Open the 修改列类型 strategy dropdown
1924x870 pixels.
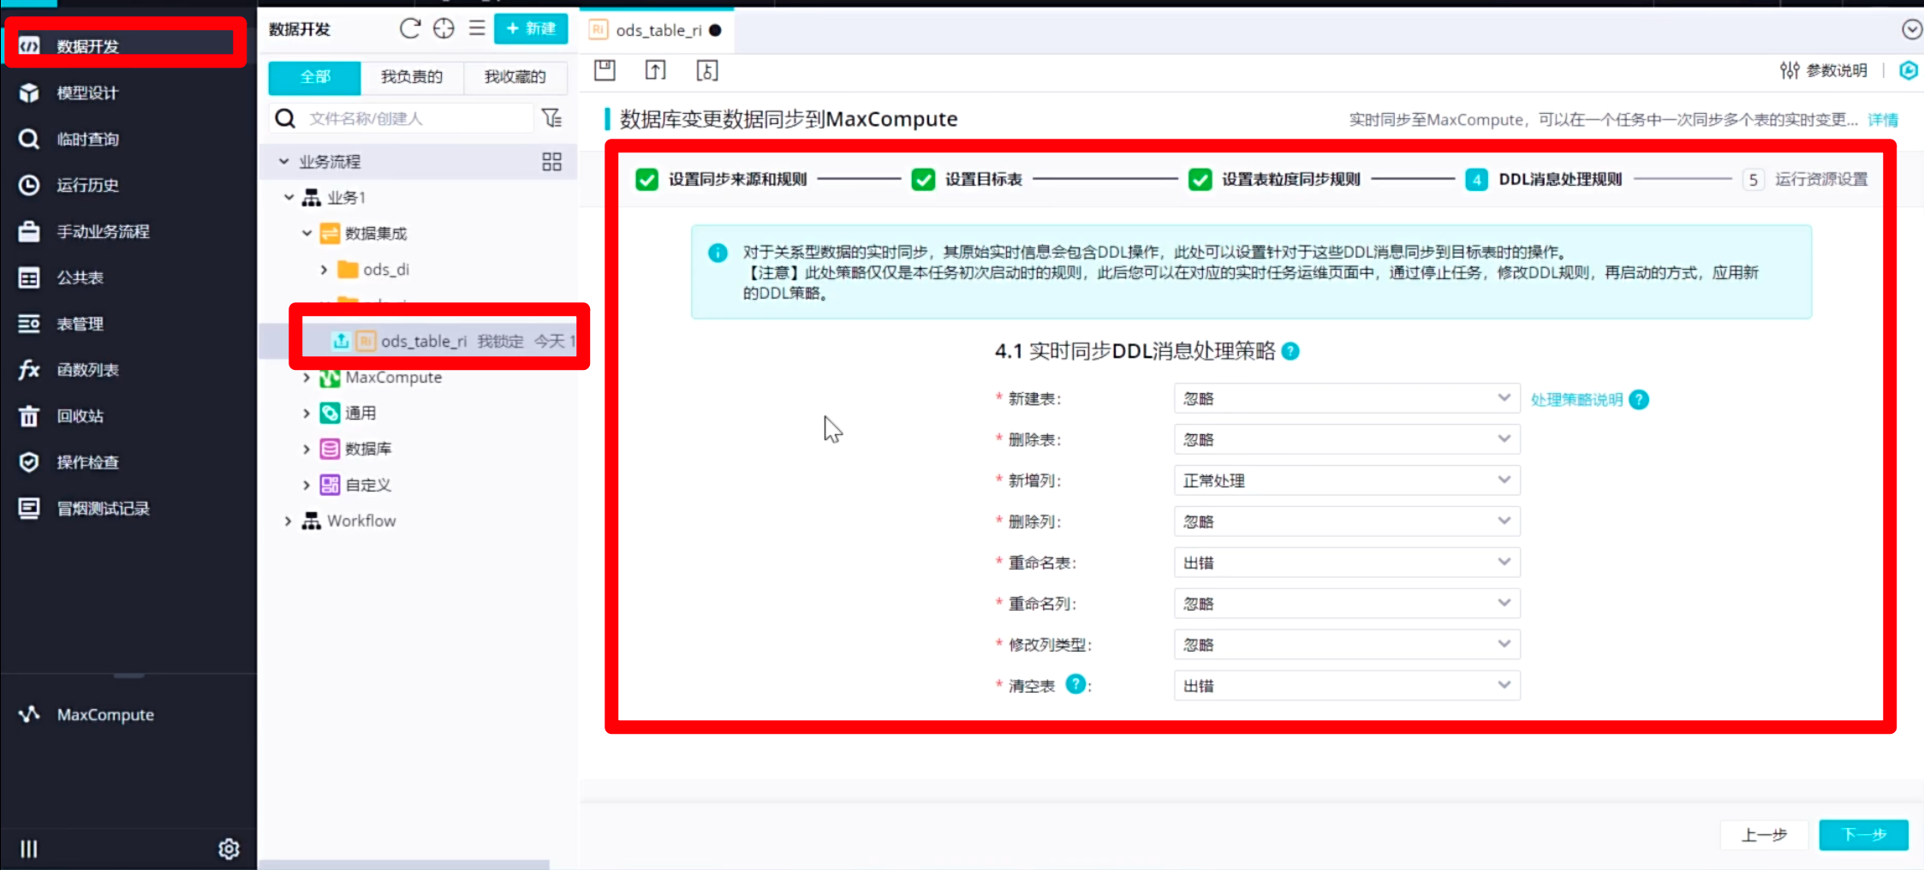[x=1346, y=645]
